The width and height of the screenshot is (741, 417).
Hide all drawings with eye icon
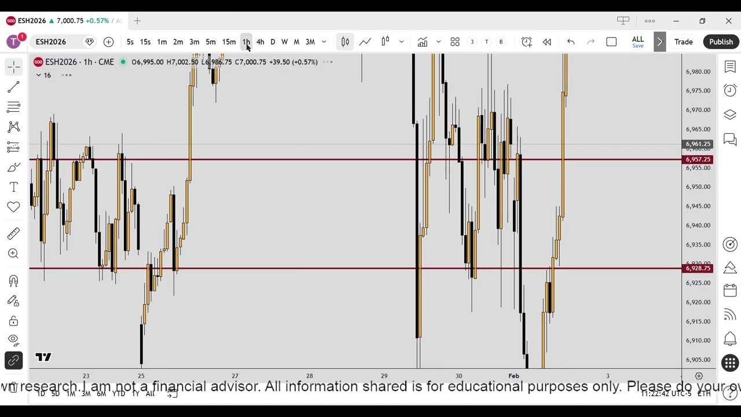point(14,340)
